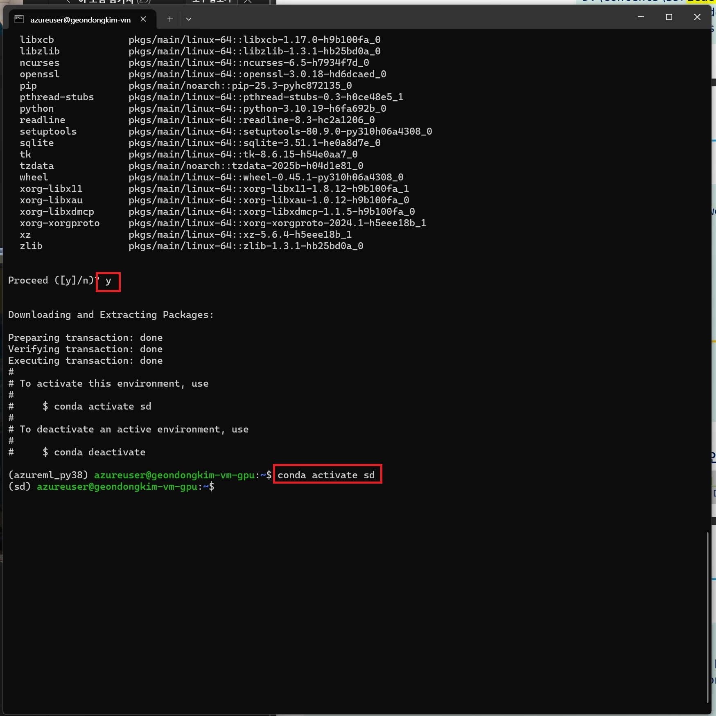This screenshot has width=716, height=716.
Task: Click package name 'xorg-libx11'
Action: tap(51, 189)
